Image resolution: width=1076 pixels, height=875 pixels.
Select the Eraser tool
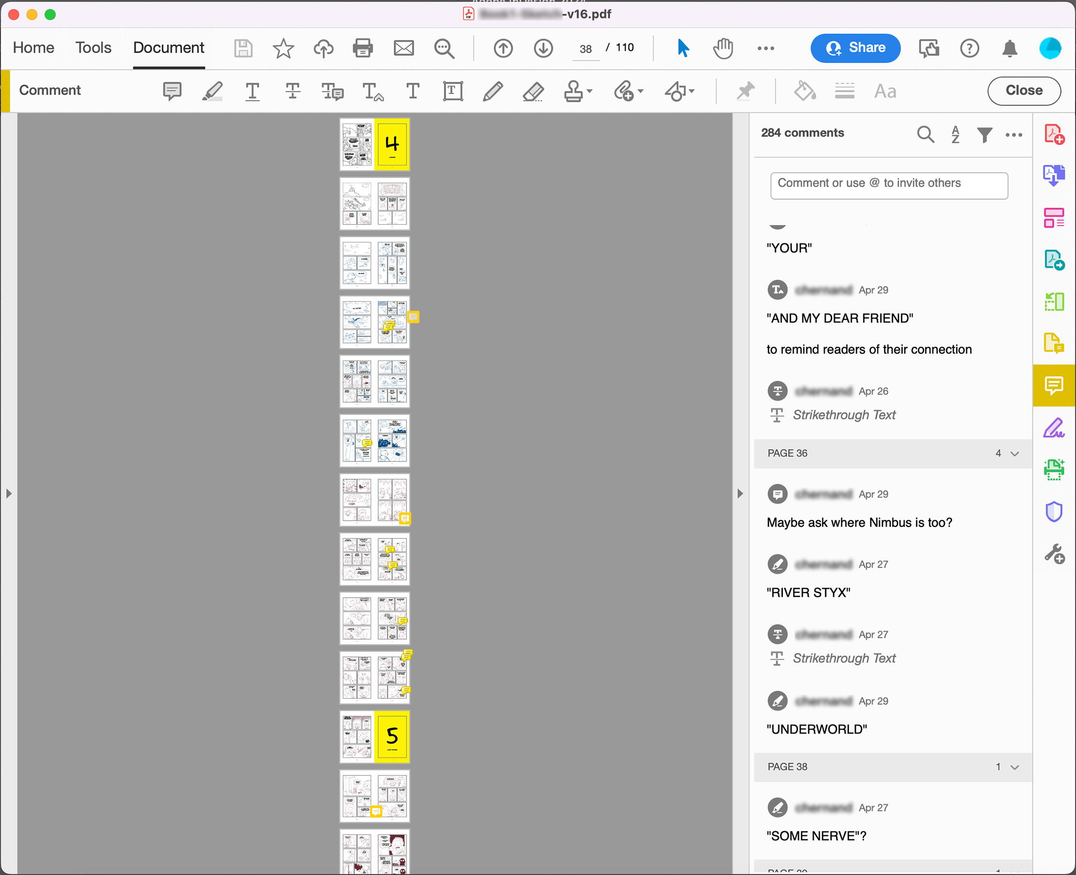tap(533, 91)
